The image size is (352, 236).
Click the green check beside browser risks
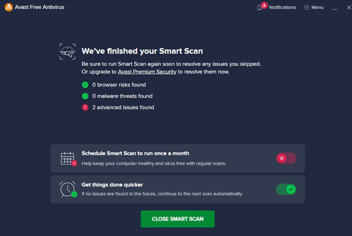(85, 85)
